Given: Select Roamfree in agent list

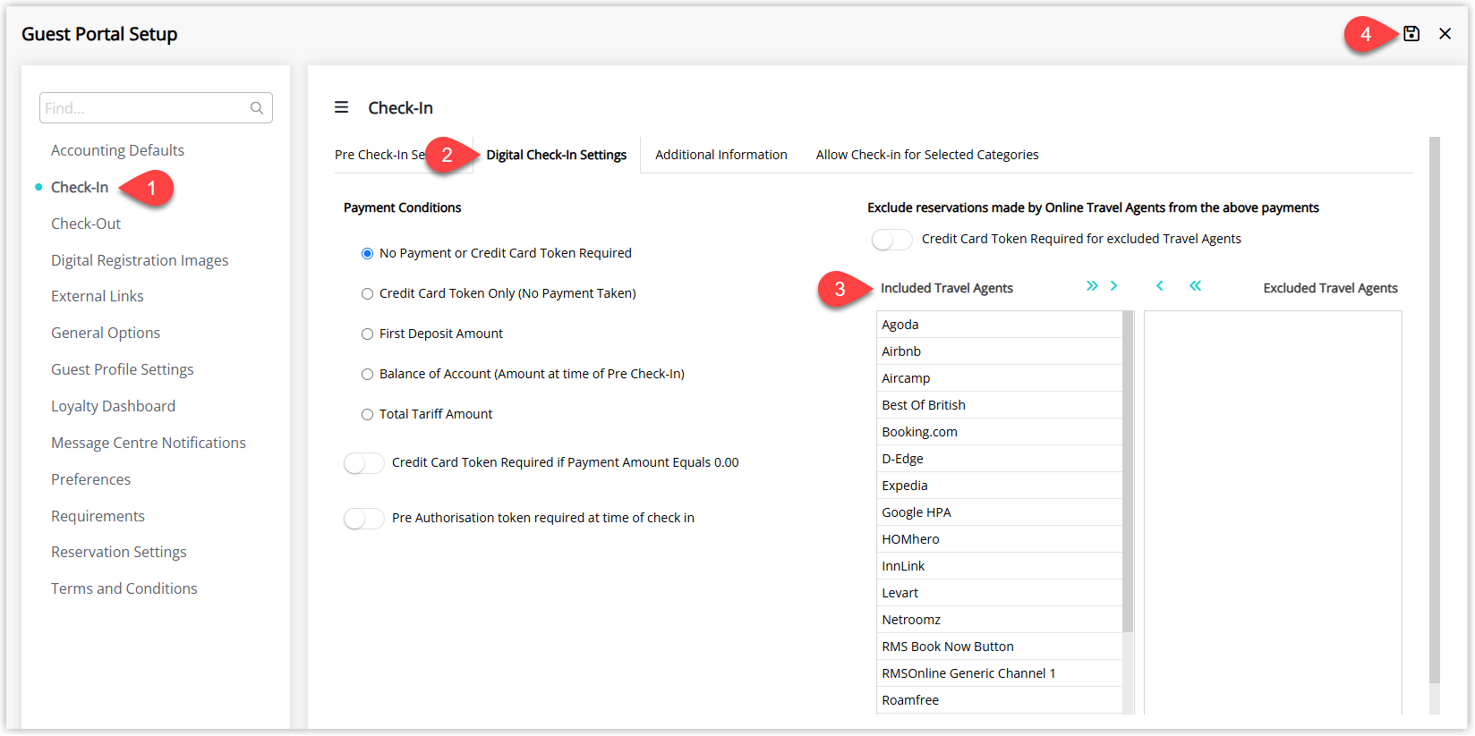Looking at the screenshot, I should click(x=1000, y=700).
